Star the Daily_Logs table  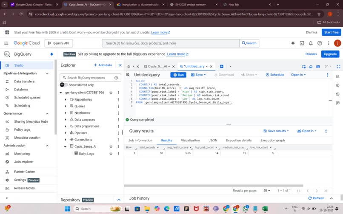pyautogui.click(x=111, y=154)
